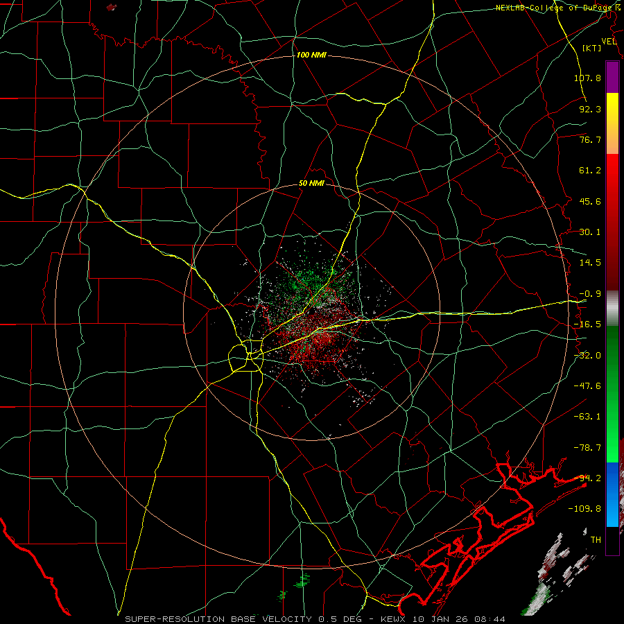Image resolution: width=624 pixels, height=624 pixels.
Task: Click the 100 NMI range ring label
Action: (x=311, y=55)
